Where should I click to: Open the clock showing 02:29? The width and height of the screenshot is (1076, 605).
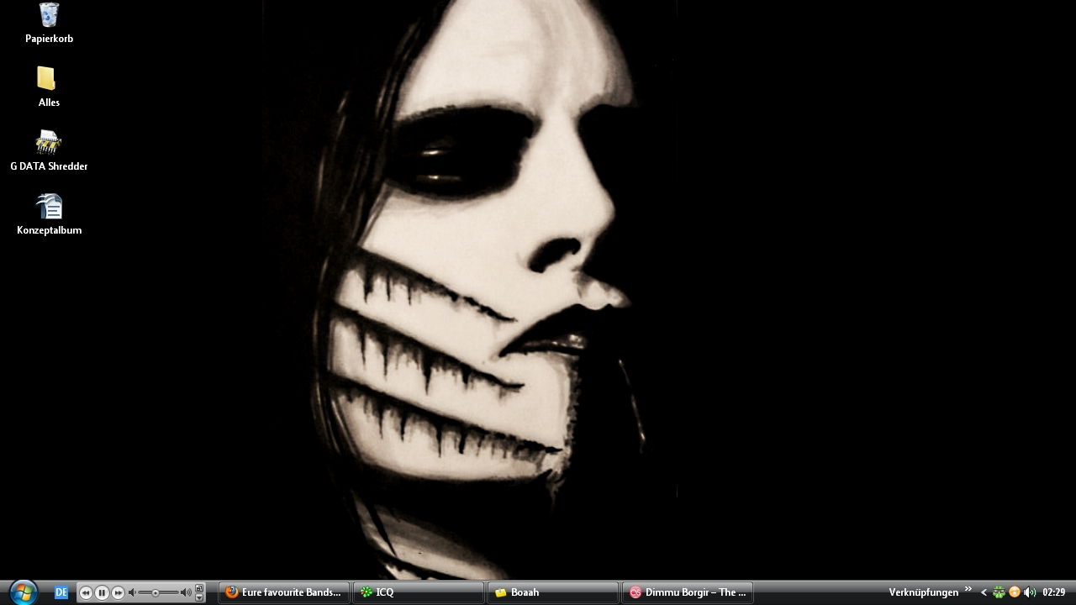[1054, 592]
